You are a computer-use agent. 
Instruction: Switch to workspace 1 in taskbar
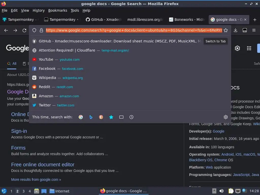click(x=11, y=191)
